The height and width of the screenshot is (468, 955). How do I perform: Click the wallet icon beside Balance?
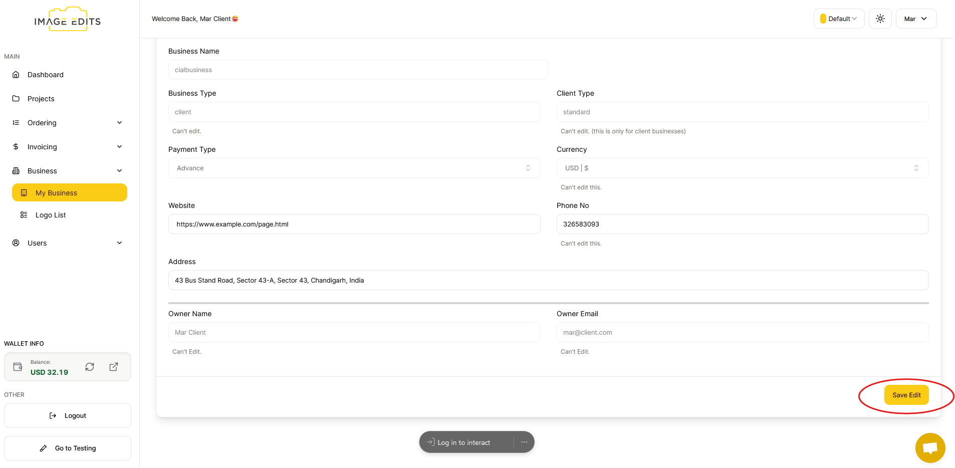tap(18, 367)
